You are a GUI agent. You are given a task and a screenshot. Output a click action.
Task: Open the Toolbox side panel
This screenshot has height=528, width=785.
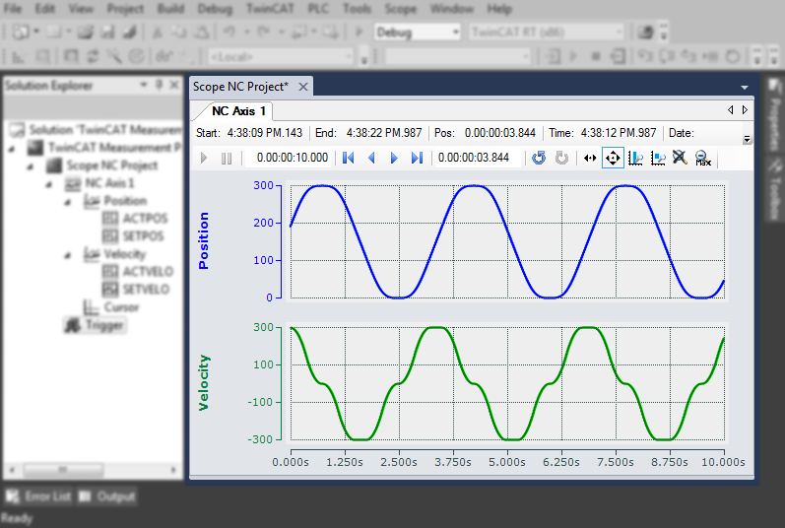coord(774,189)
